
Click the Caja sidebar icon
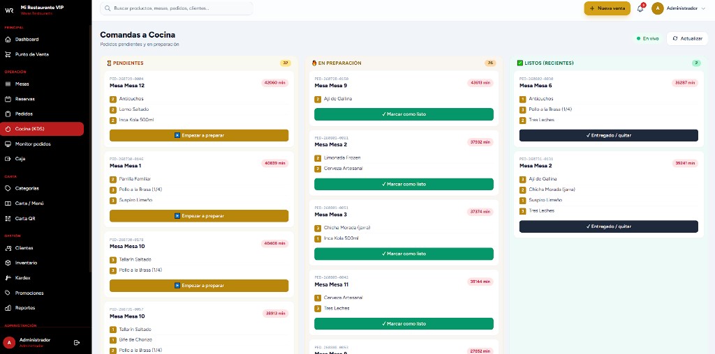[x=8, y=159]
